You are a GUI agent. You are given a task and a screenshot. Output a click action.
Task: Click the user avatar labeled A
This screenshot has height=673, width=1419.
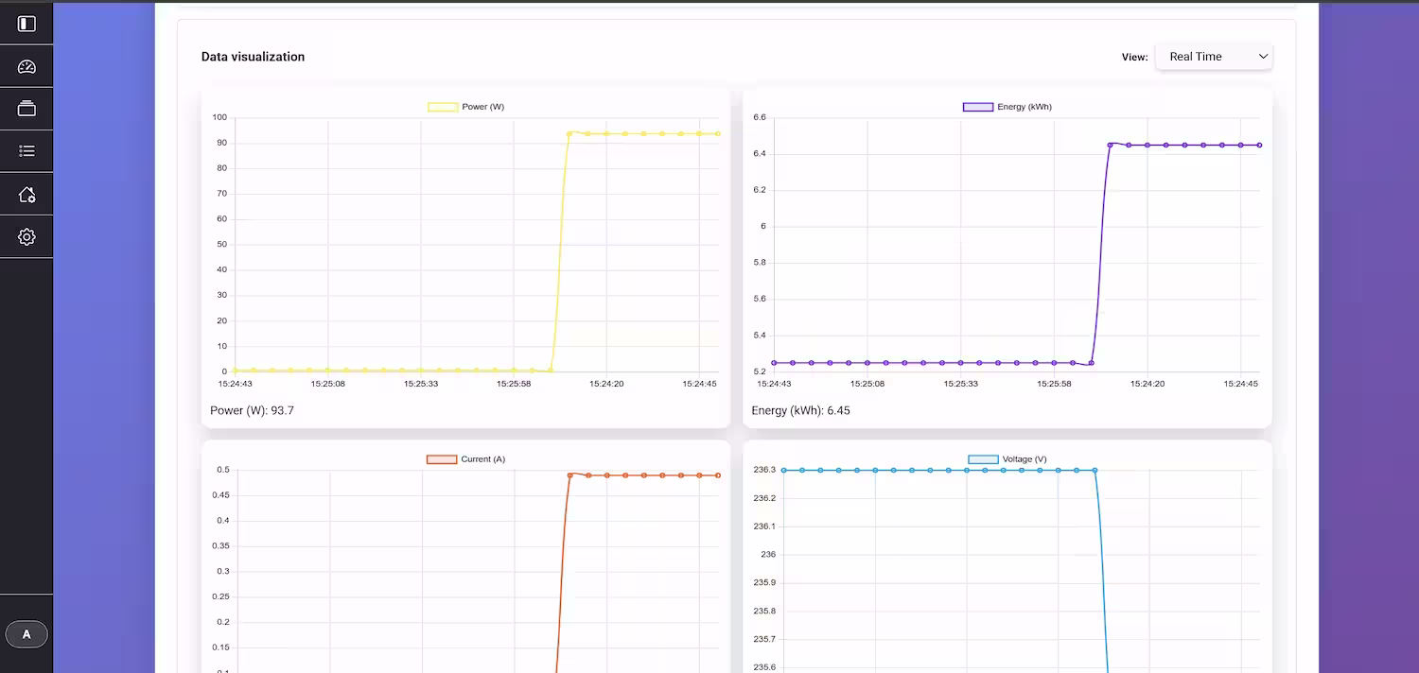click(26, 634)
